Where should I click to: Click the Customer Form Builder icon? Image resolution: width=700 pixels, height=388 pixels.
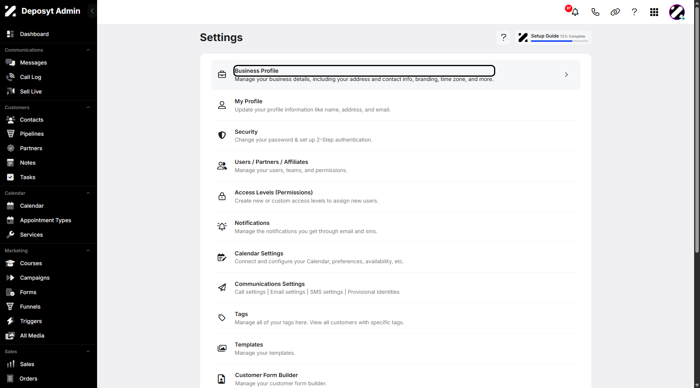click(222, 379)
